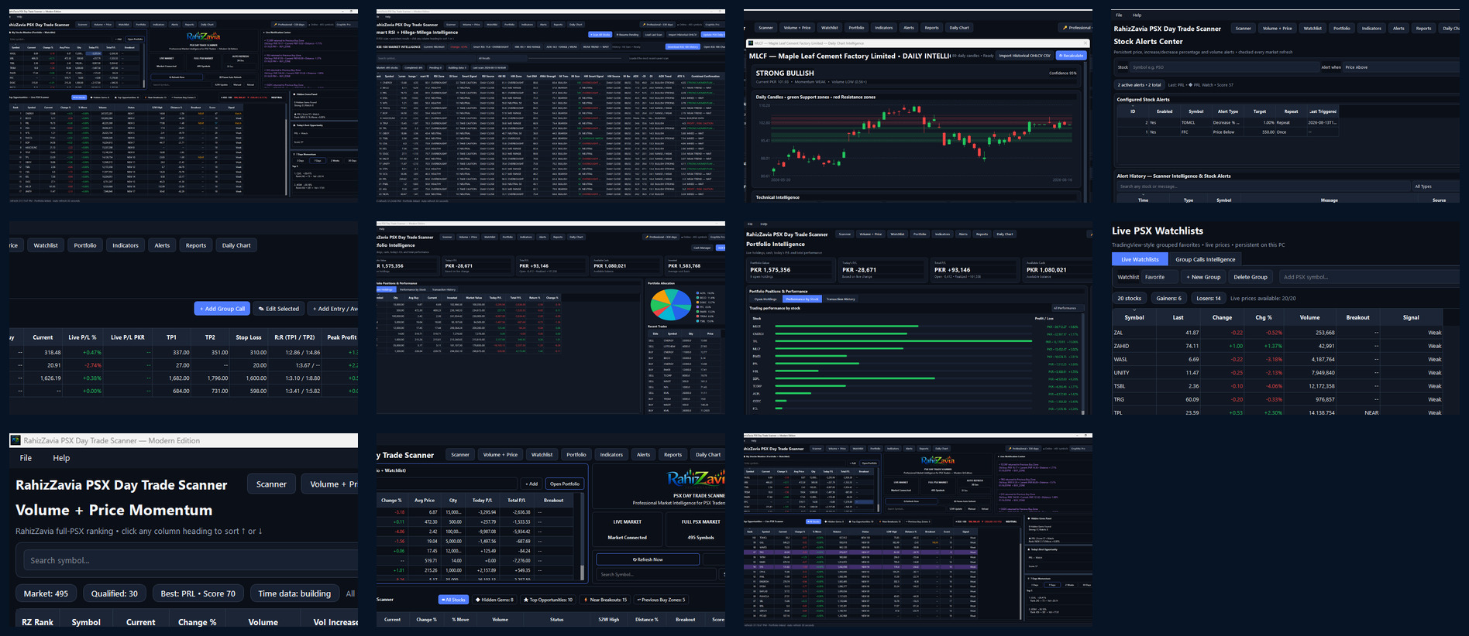Select the FFC Price Below alert row
Screen dimensions: 1469x636
pyautogui.click(x=1227, y=132)
